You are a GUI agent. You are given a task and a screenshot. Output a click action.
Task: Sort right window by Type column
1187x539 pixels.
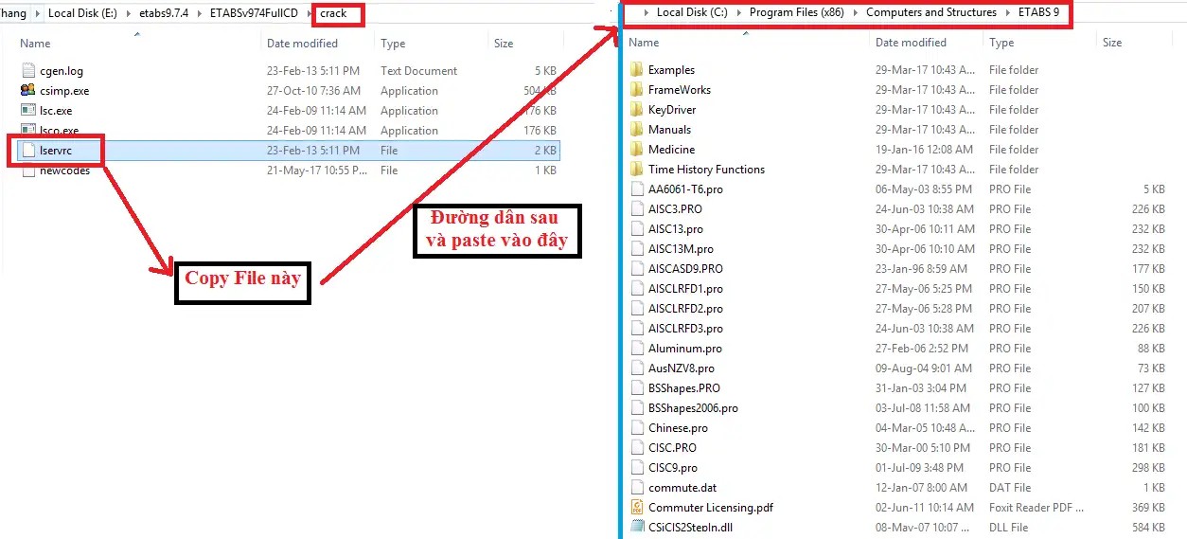(1001, 43)
